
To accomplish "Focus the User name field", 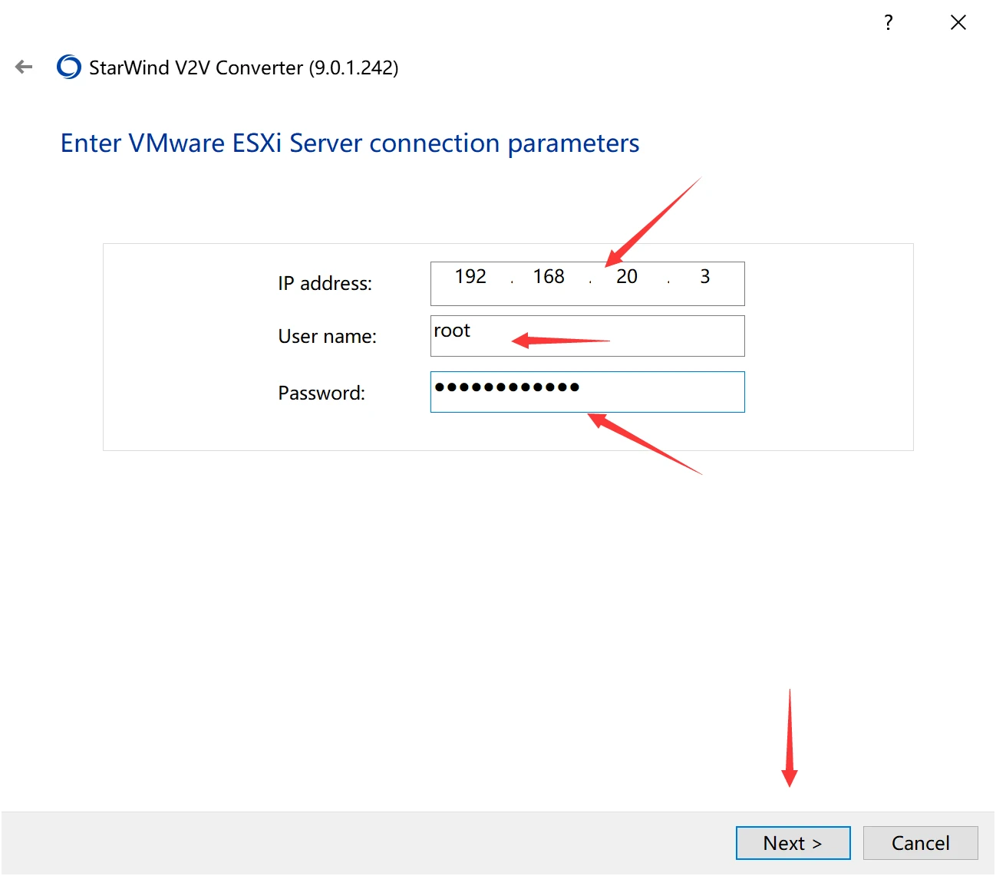I will pyautogui.click(x=588, y=336).
